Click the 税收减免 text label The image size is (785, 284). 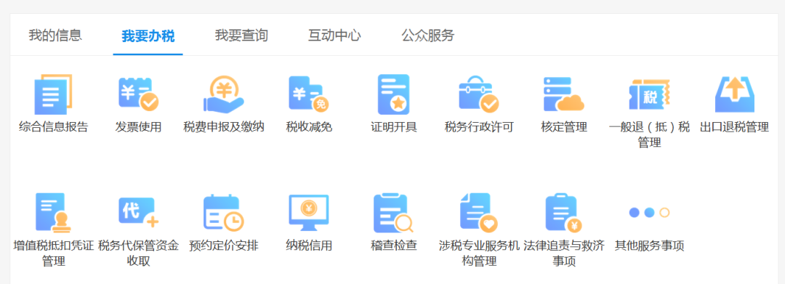(x=309, y=127)
